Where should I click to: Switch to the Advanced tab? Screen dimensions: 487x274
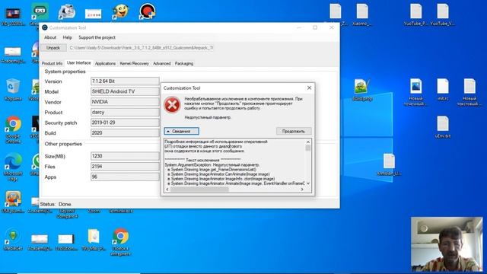(x=162, y=63)
